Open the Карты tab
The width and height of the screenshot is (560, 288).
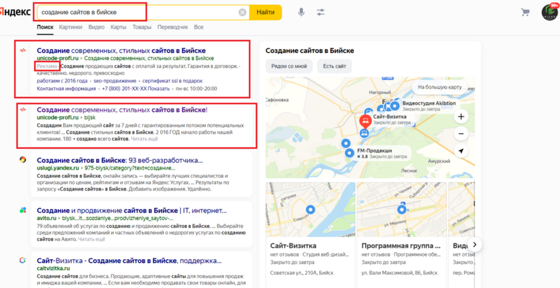point(118,27)
